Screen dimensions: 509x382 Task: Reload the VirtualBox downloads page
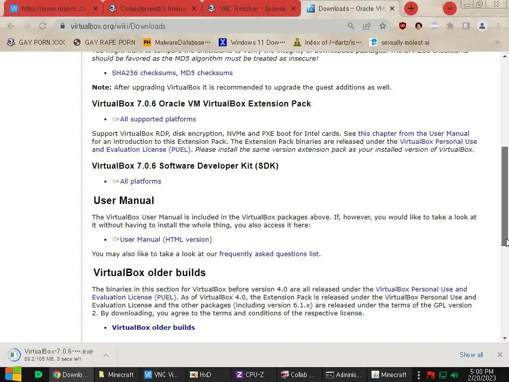43,26
